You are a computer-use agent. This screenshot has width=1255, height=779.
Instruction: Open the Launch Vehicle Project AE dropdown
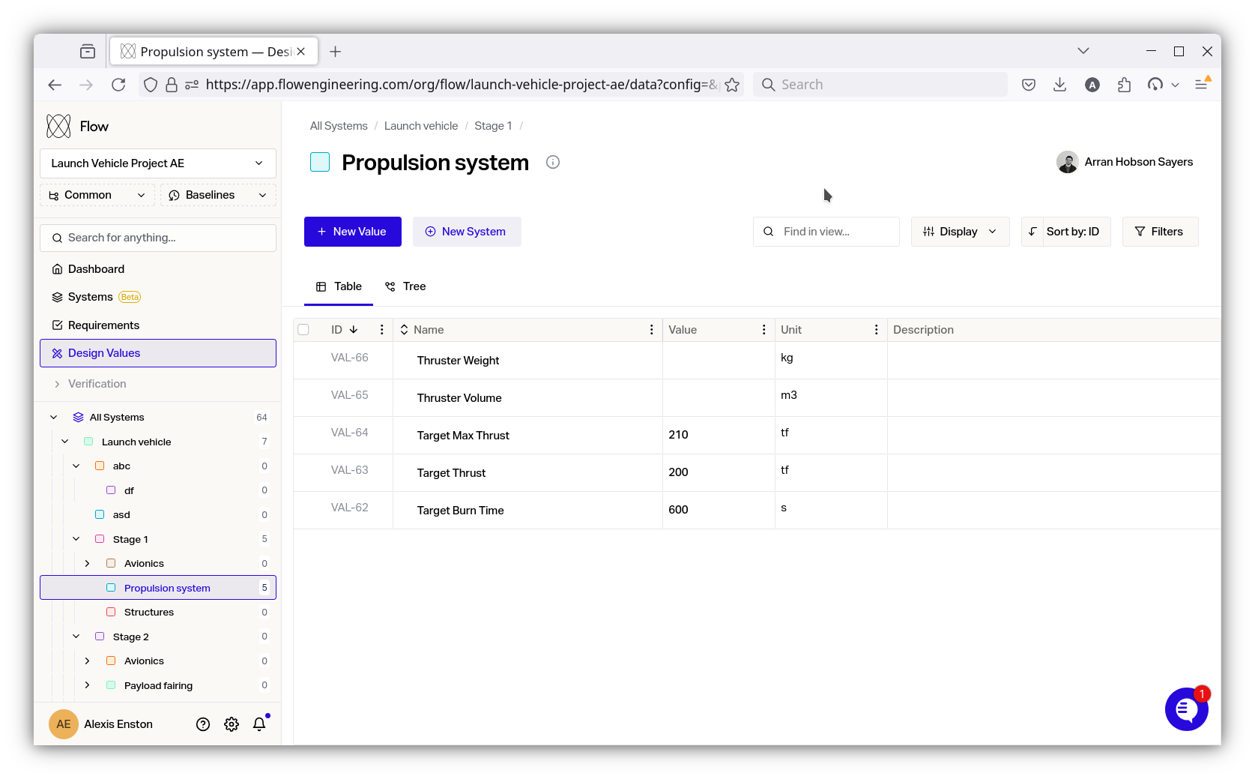click(158, 163)
